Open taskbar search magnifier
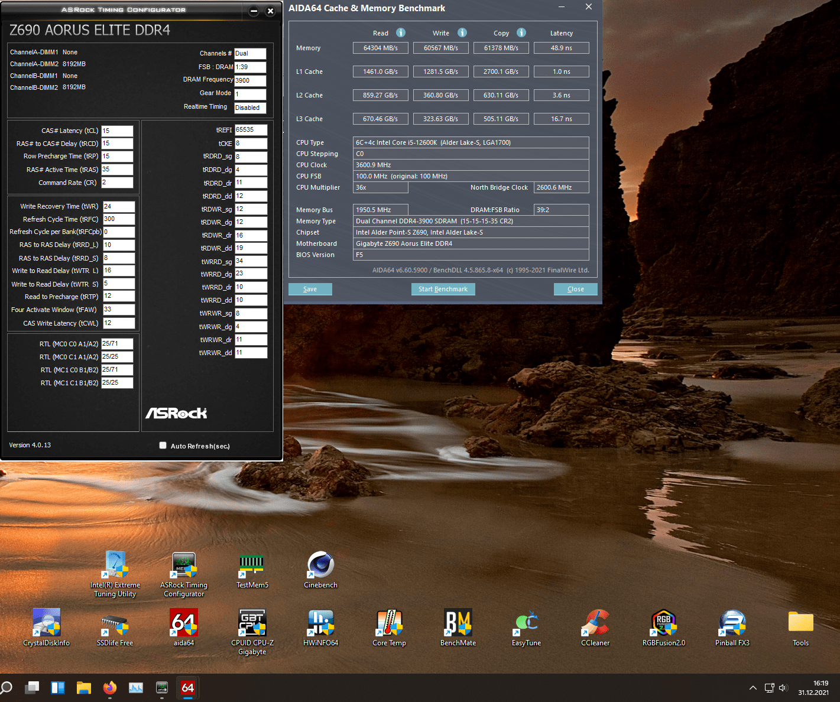Screen dimensions: 840x702 7,688
